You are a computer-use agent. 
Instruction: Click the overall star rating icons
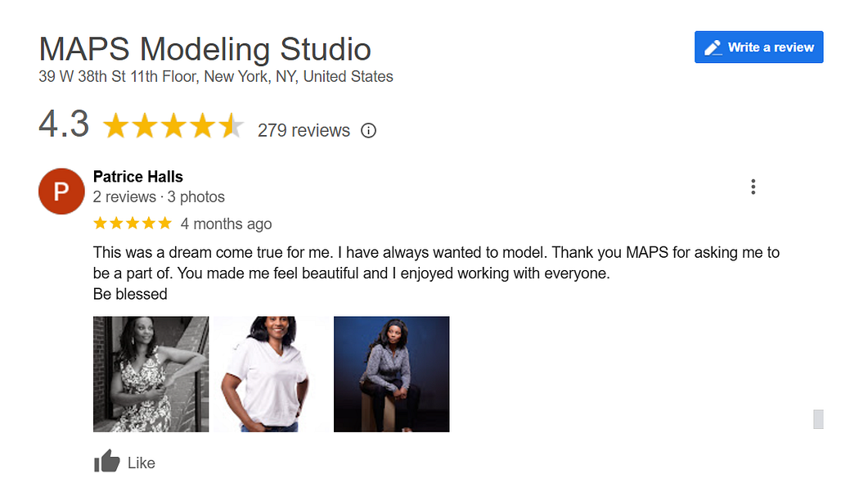click(173, 125)
